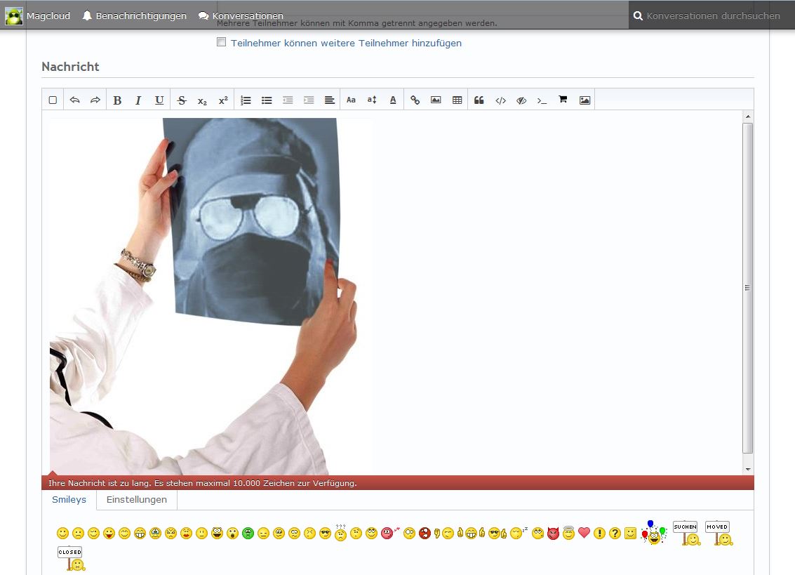Click the Magcloud avatar image

point(14,15)
